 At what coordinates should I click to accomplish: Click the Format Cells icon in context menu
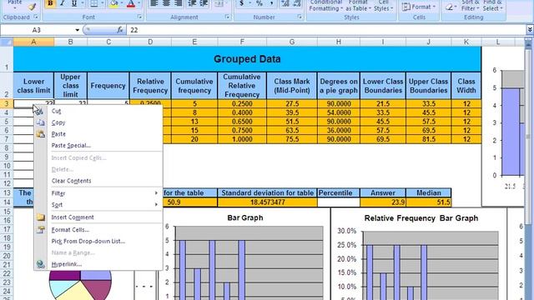coord(41,230)
